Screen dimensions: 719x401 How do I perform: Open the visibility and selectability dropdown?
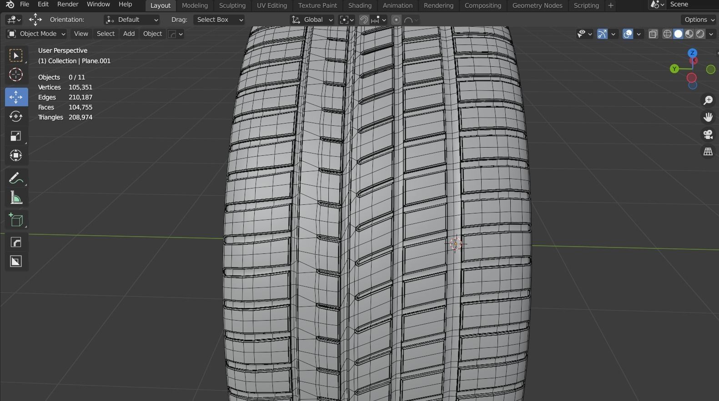point(584,34)
